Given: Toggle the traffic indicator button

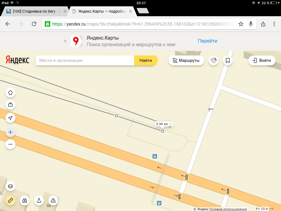Looking at the screenshot, I should (213, 60).
